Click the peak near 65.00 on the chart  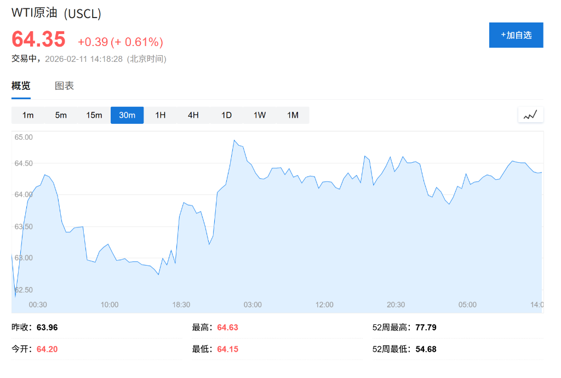point(234,141)
